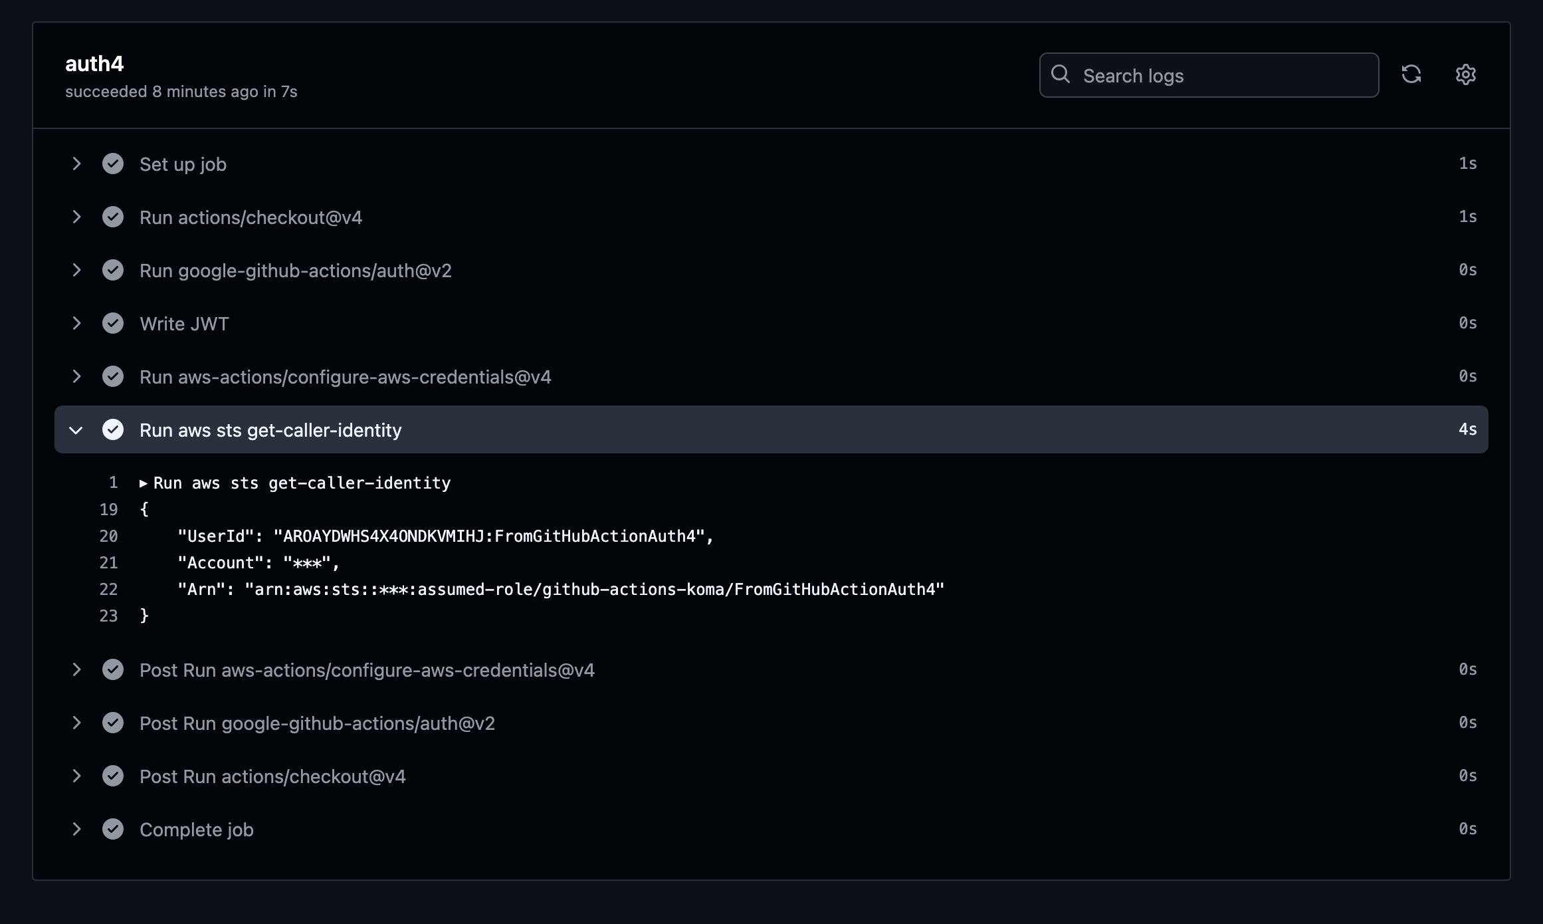Open Post Run google-github-actions/auth@v2 step
This screenshot has width=1543, height=924.
(x=317, y=723)
